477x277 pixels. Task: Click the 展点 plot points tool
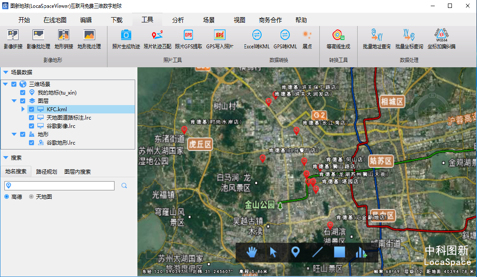point(307,40)
